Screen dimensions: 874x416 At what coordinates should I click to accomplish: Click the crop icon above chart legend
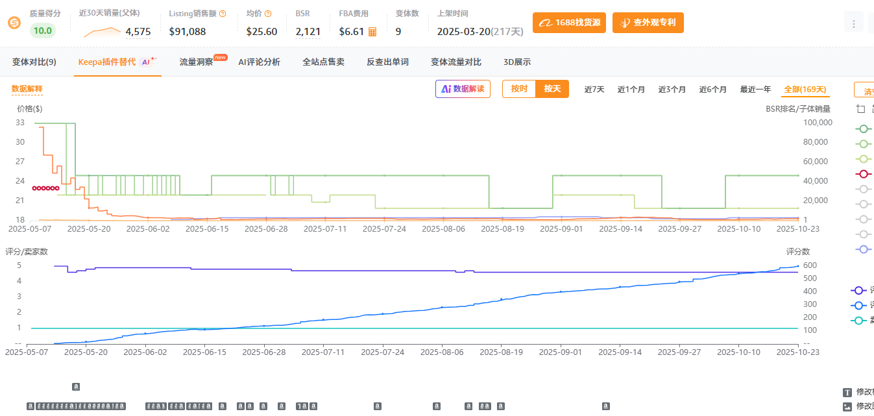(861, 109)
